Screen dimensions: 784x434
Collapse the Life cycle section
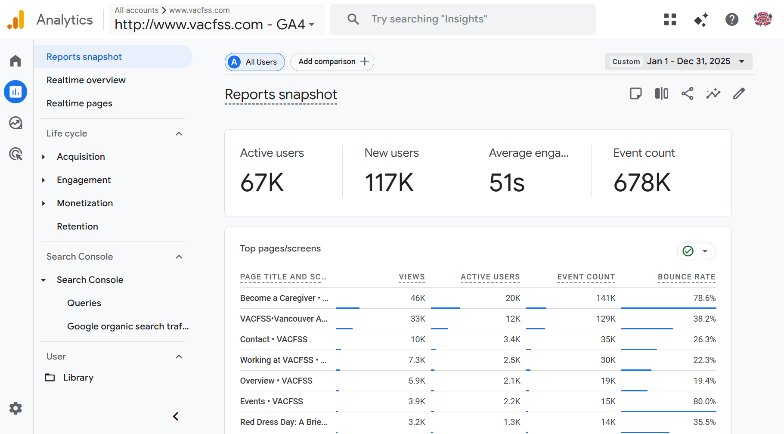click(x=179, y=133)
